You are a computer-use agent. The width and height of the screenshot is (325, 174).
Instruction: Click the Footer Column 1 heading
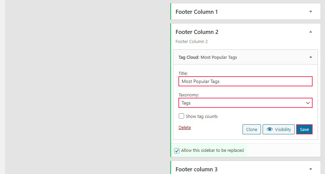tap(197, 12)
